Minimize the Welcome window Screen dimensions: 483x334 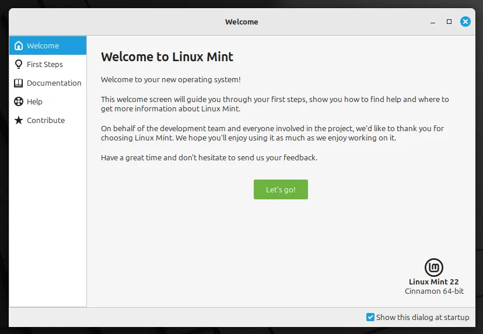pos(433,22)
